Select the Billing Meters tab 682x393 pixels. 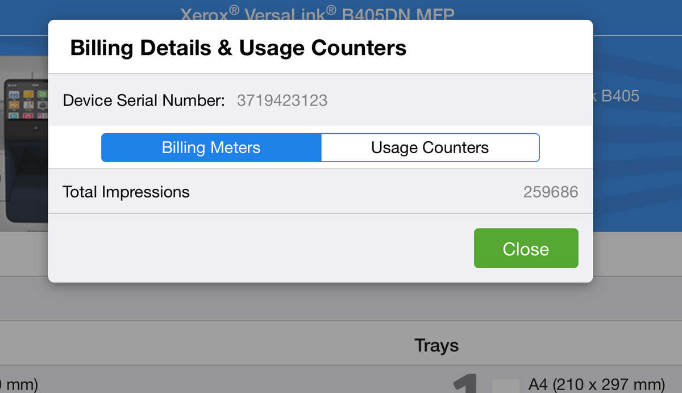point(211,148)
